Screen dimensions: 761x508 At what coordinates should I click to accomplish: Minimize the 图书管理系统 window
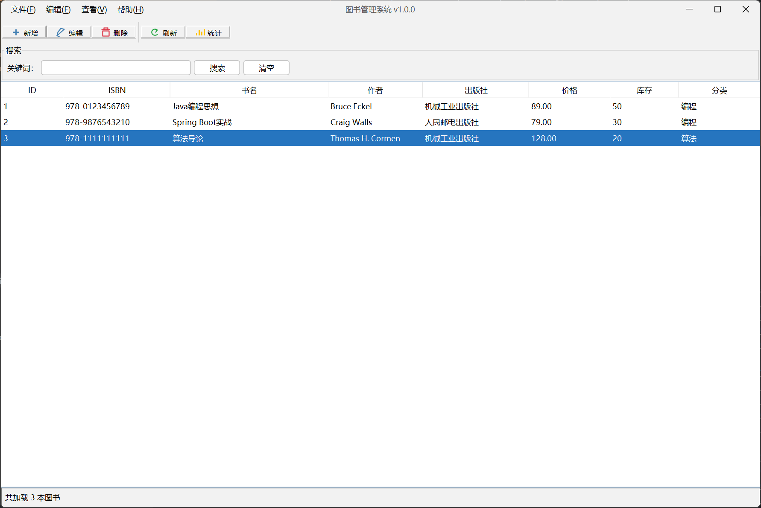(x=689, y=9)
